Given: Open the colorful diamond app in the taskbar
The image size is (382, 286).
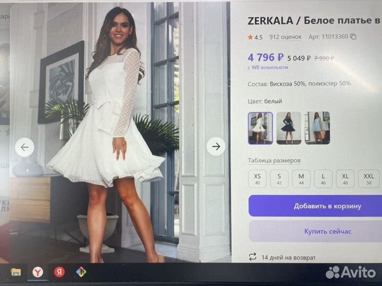Looking at the screenshot, I should click(x=81, y=272).
